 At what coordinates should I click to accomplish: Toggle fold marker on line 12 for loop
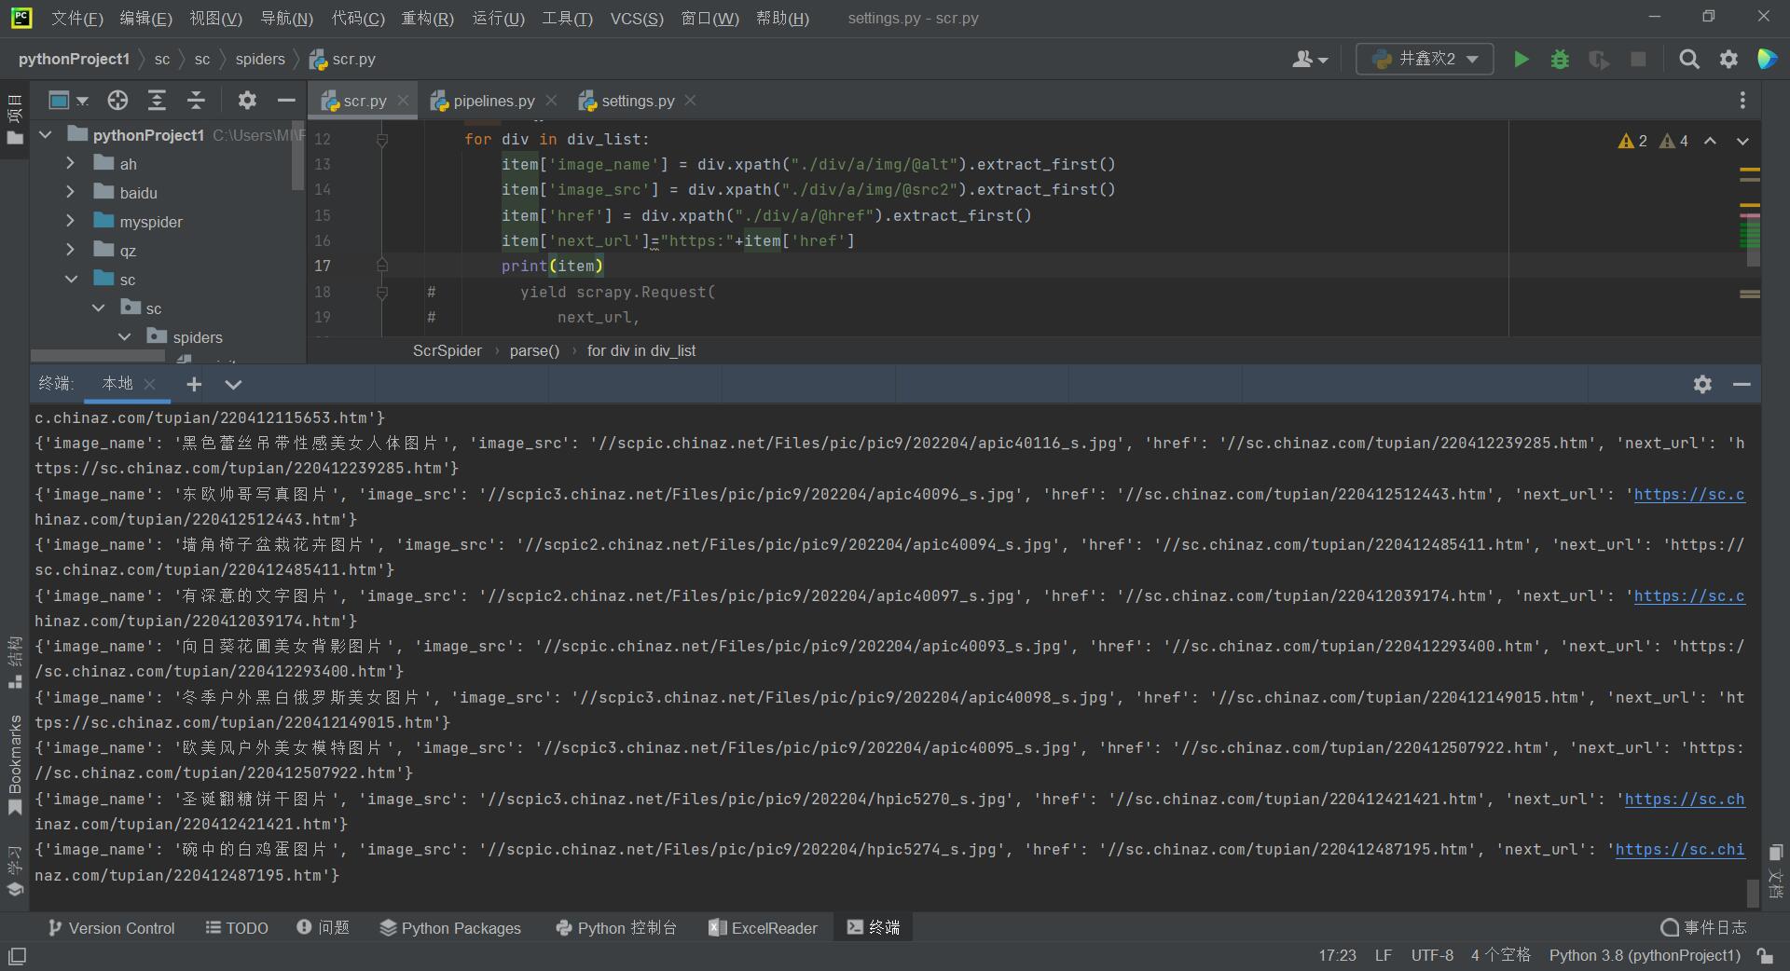(x=381, y=140)
